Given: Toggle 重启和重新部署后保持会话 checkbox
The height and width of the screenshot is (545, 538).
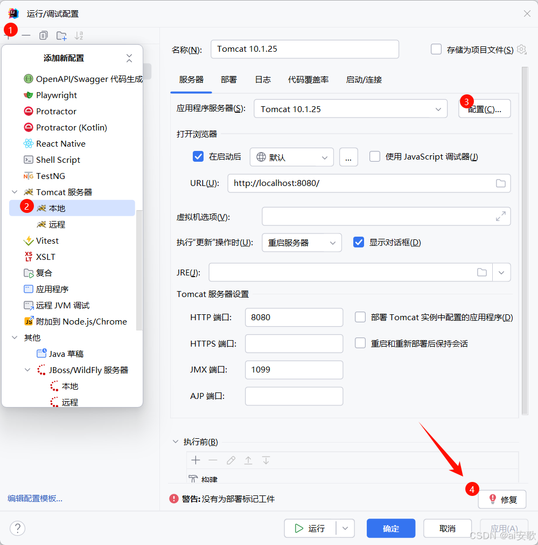Looking at the screenshot, I should [x=360, y=343].
